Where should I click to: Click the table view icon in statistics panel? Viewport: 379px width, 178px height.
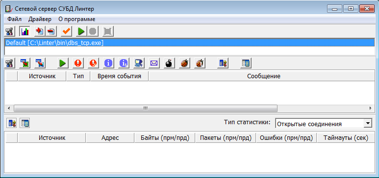tap(25, 124)
